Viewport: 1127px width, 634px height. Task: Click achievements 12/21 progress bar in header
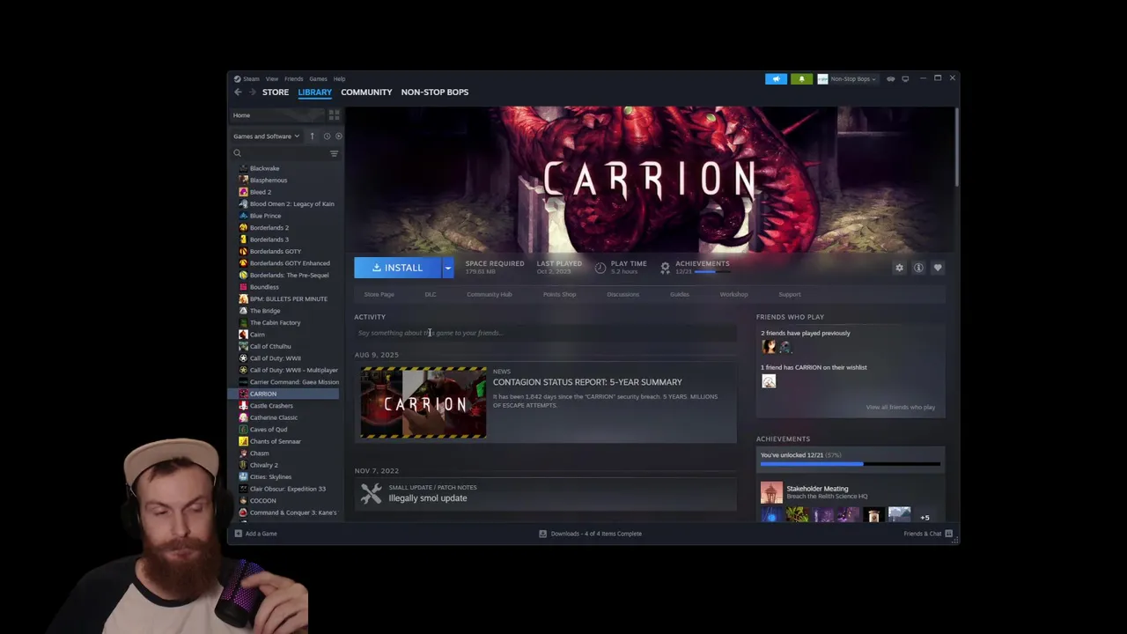click(711, 272)
